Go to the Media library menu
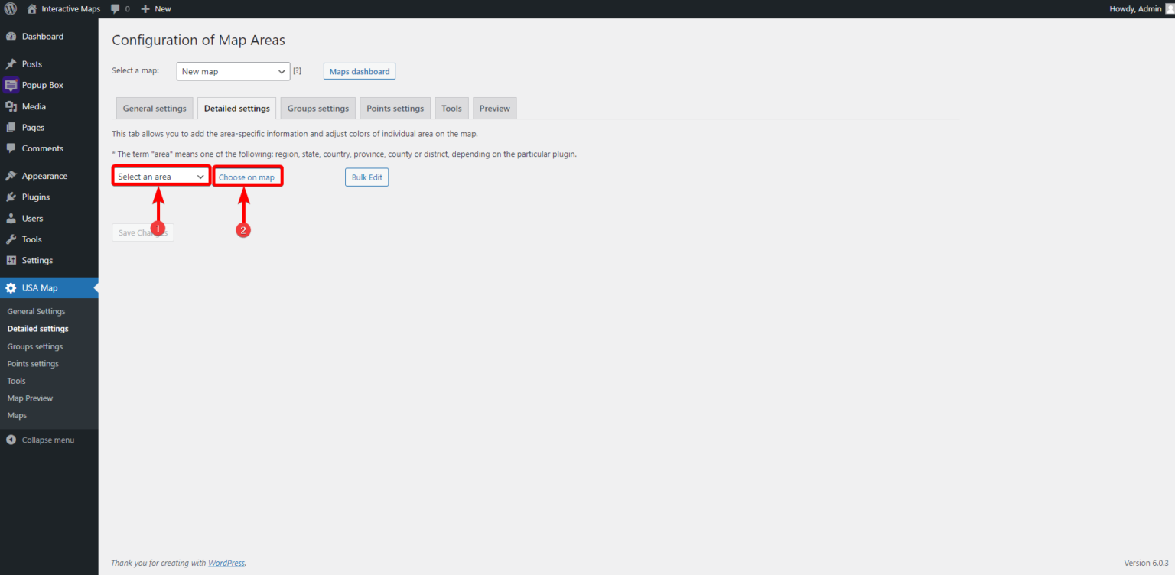 [x=34, y=107]
